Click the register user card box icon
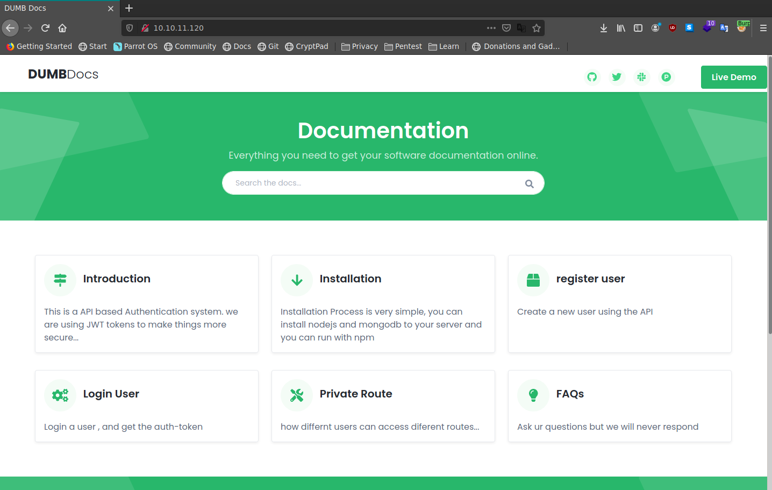This screenshot has width=772, height=490. click(533, 280)
